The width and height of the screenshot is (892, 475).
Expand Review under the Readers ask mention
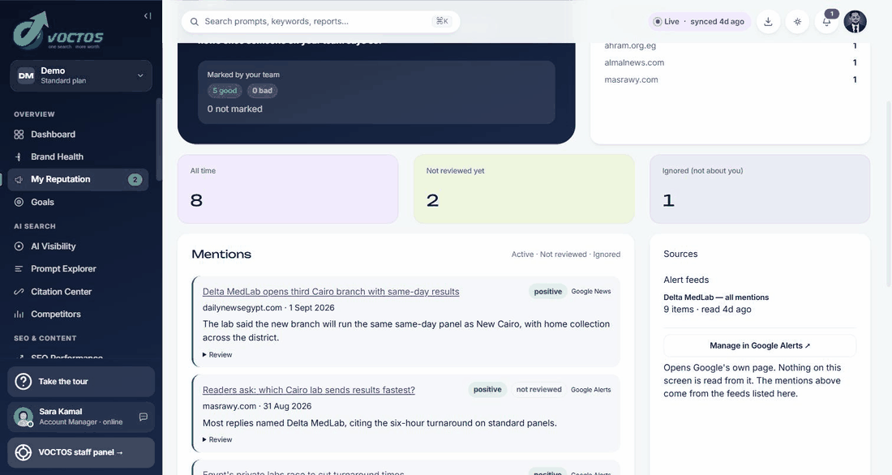point(217,439)
